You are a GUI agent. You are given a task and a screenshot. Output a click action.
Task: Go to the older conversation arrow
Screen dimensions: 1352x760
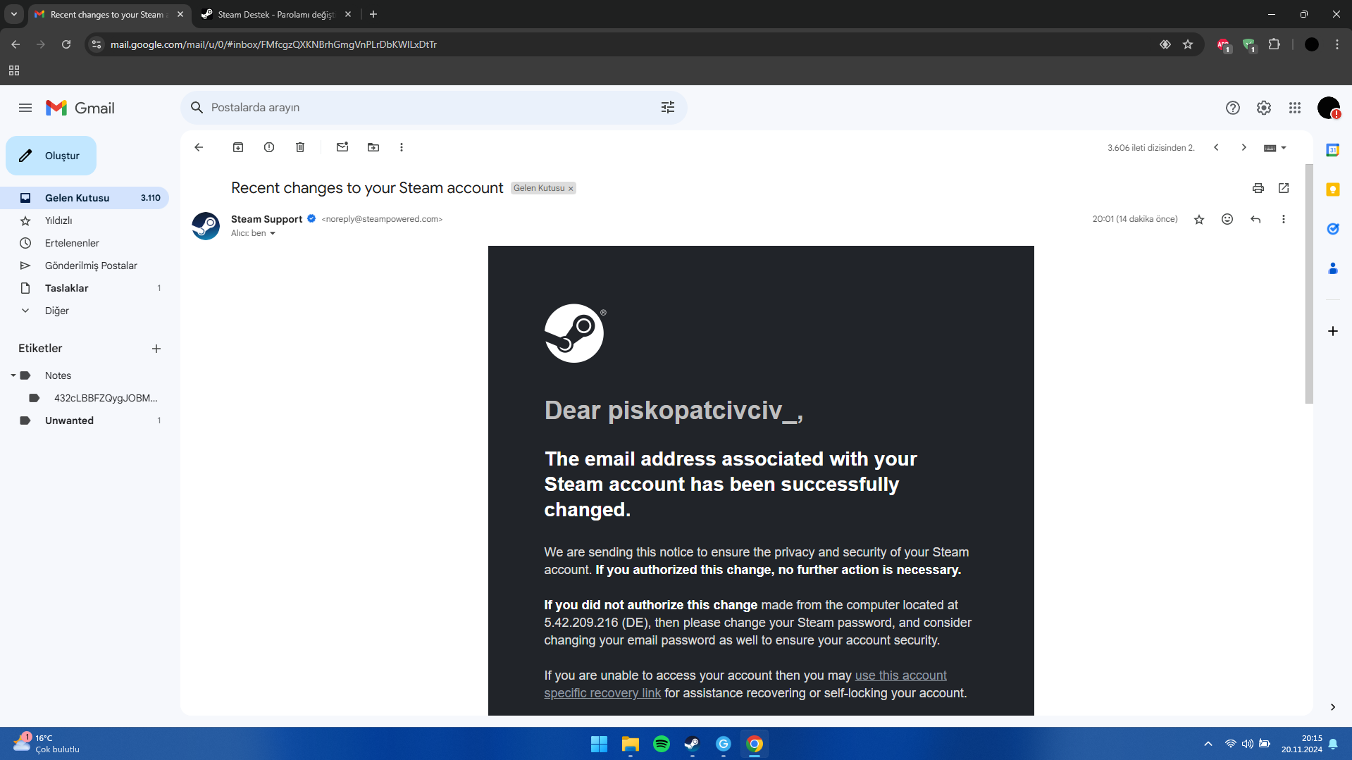1244,147
